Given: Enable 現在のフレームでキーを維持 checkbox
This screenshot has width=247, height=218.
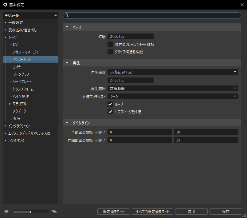Looking at the screenshot, I should tap(110, 44).
